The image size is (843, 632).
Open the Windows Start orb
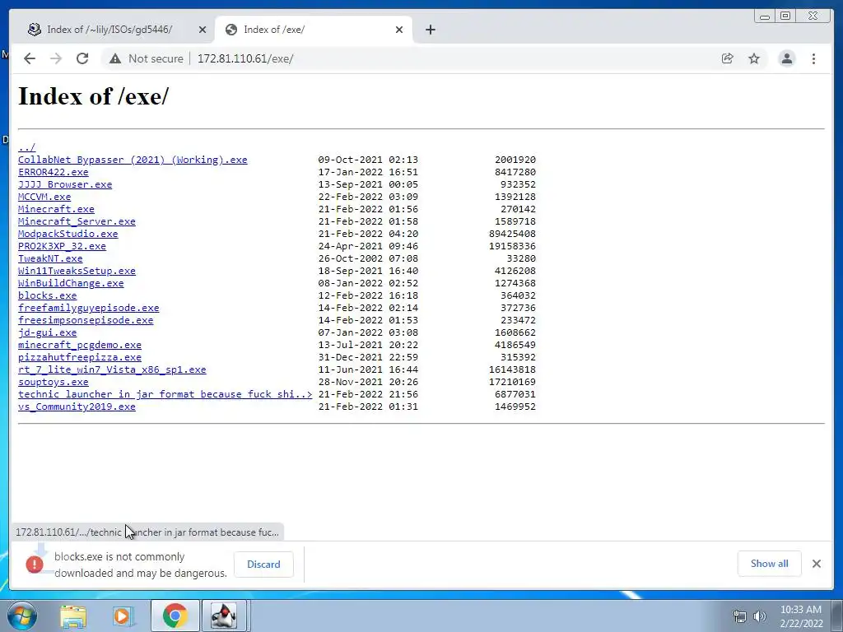click(22, 616)
